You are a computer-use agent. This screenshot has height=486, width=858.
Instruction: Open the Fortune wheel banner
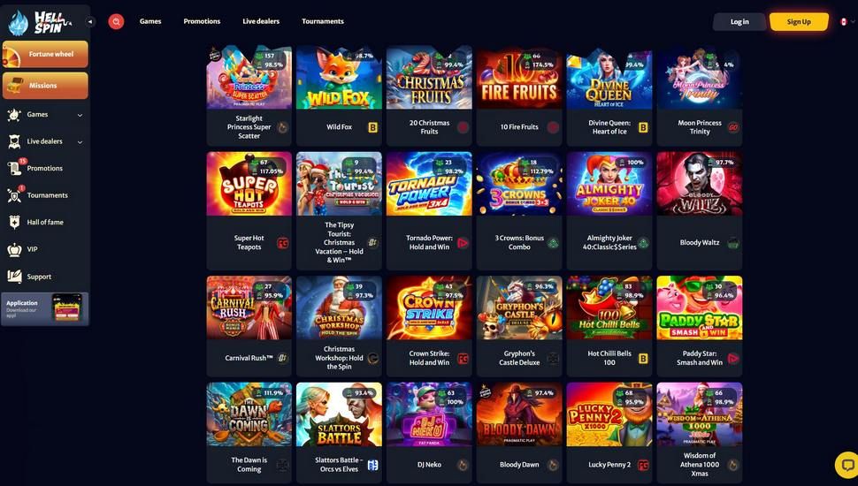(x=45, y=54)
